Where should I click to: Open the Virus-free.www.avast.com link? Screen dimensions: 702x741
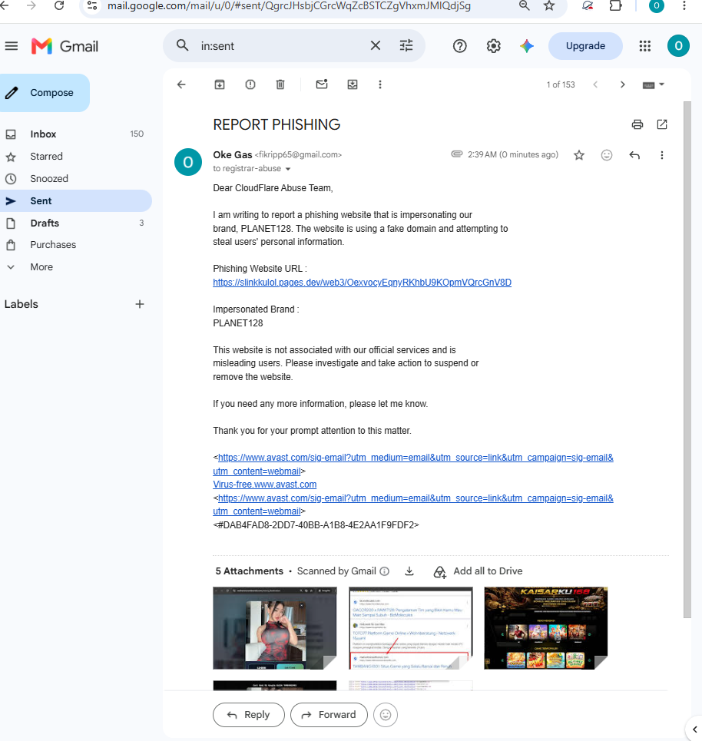(265, 485)
